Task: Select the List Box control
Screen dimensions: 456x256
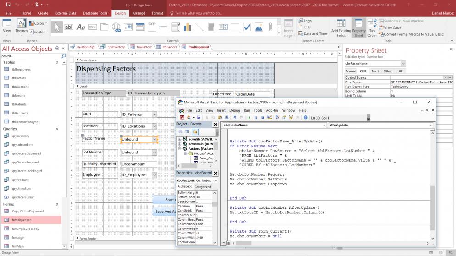Action: tap(223, 27)
